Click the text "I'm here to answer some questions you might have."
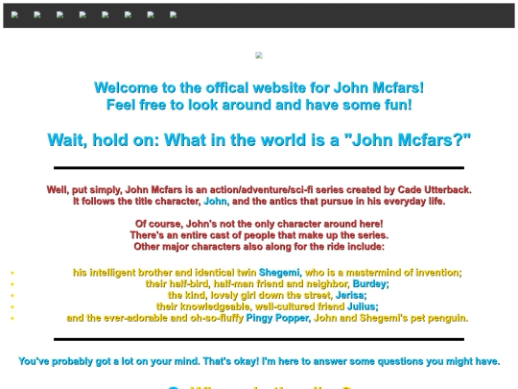 click(x=381, y=361)
